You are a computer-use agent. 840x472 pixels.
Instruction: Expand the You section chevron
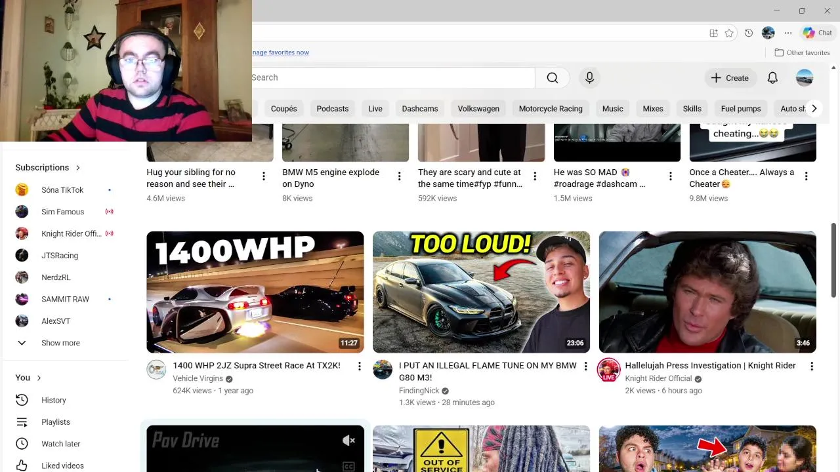click(39, 378)
